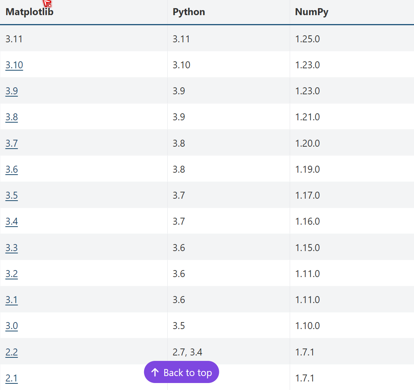
Task: Click the Python column header
Action: tap(189, 12)
